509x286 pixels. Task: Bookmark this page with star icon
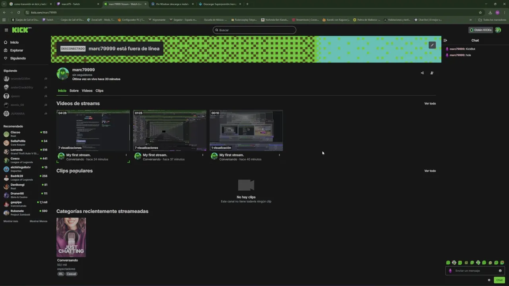pos(480,12)
